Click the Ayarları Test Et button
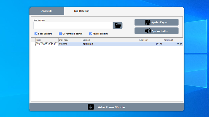 click(157, 31)
